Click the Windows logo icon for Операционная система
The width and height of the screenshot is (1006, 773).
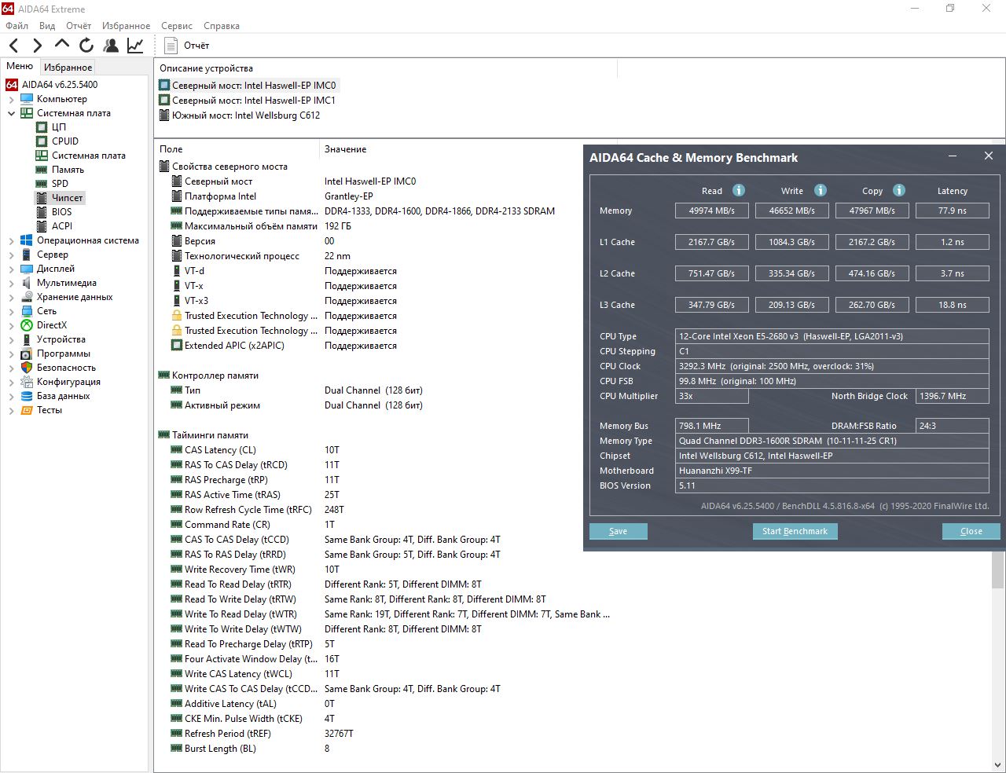pyautogui.click(x=27, y=240)
